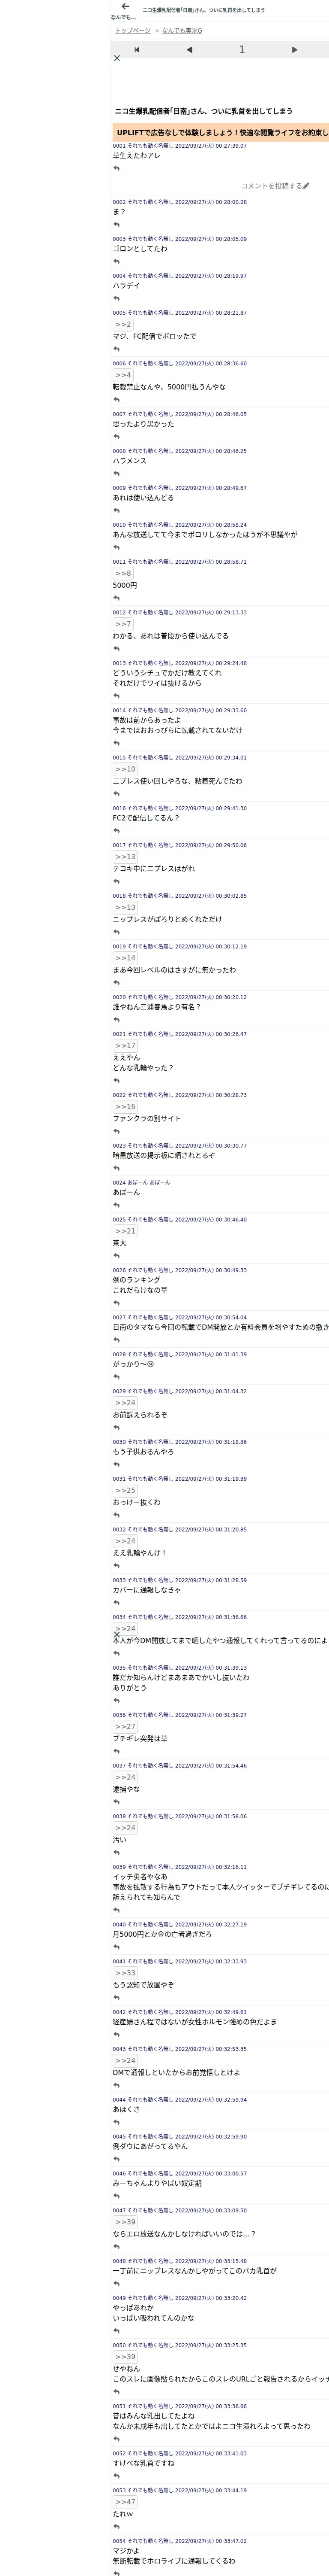The image size is (329, 2576).
Task: Follow the >>10 anchor in post 0015
Action: 126,769
